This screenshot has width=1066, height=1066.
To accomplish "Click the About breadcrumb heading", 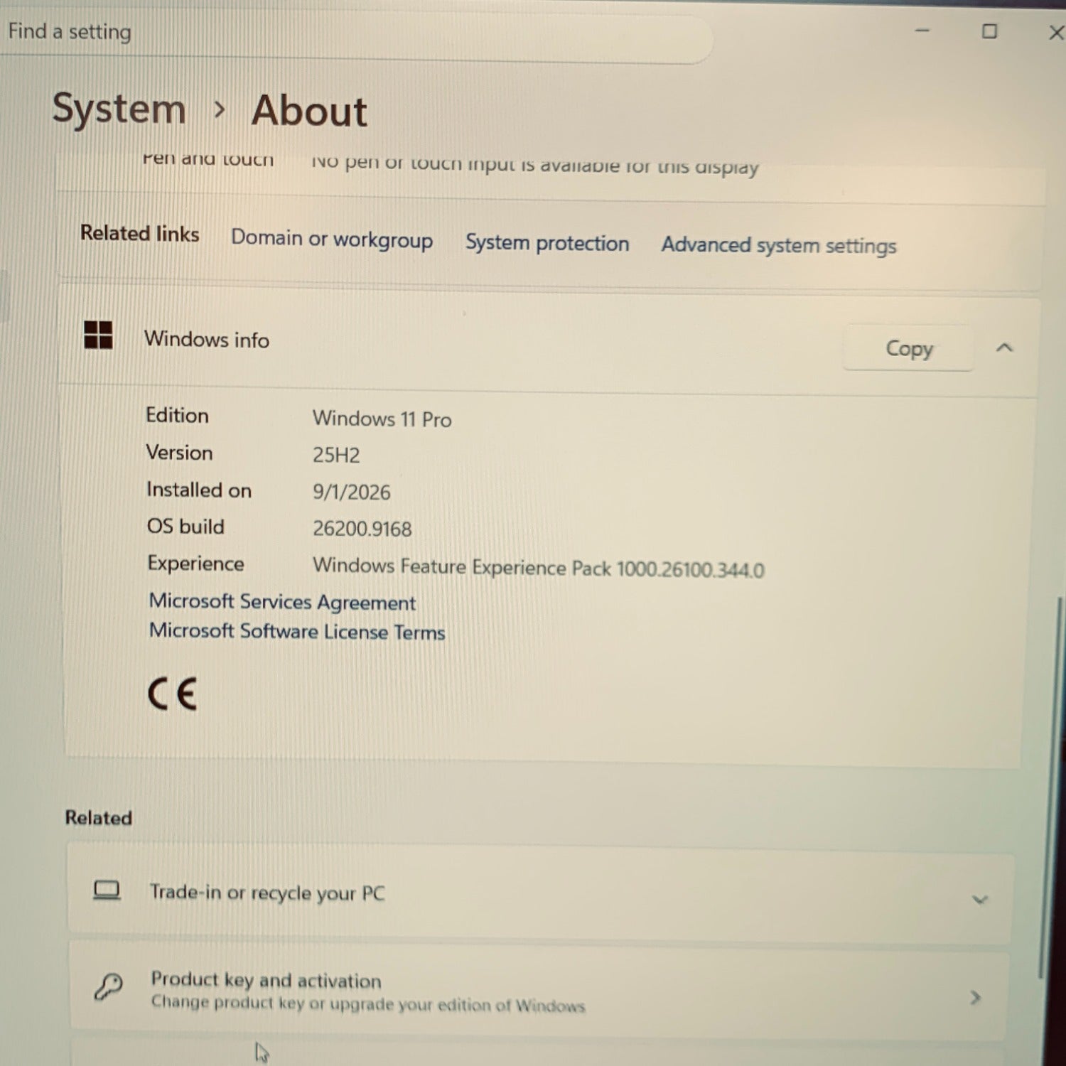I will (x=309, y=111).
